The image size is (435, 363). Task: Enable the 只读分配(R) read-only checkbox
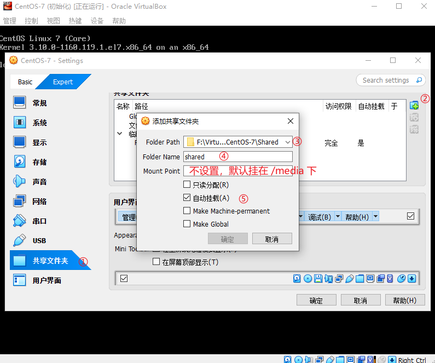pyautogui.click(x=187, y=185)
